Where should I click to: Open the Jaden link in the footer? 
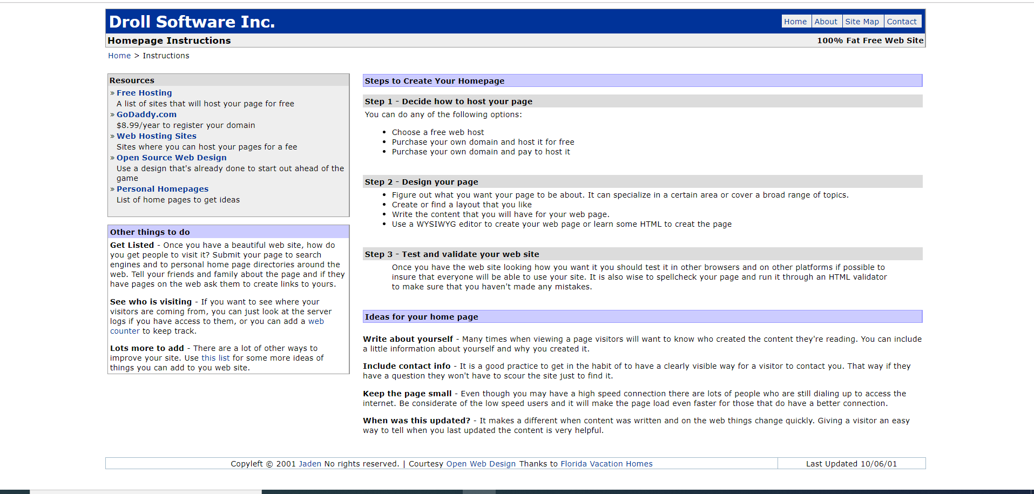point(310,464)
